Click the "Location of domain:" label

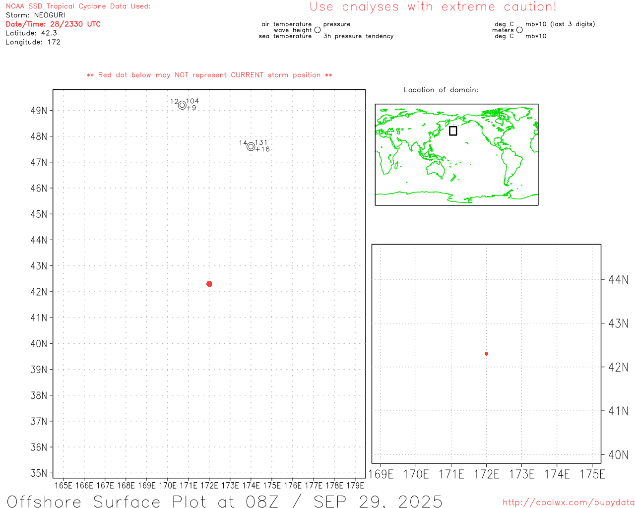pos(441,90)
